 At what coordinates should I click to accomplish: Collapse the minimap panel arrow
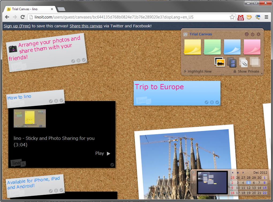(193, 172)
